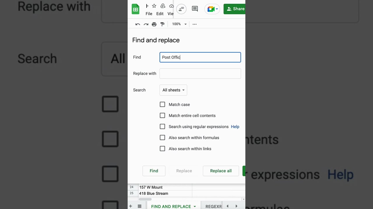The image size is (373, 209).
Task: Enable the Match case checkbox
Action: pos(162,105)
